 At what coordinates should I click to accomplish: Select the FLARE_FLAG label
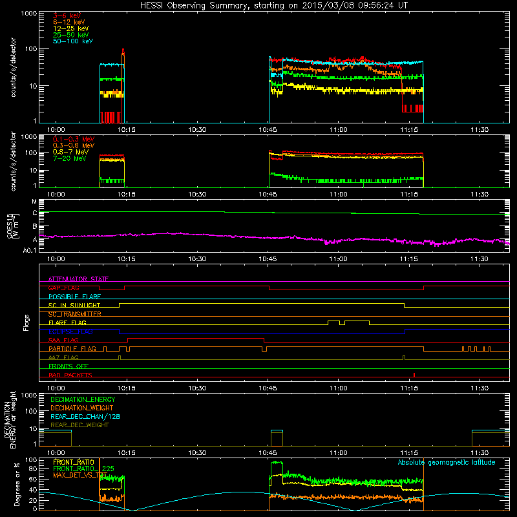point(67,322)
